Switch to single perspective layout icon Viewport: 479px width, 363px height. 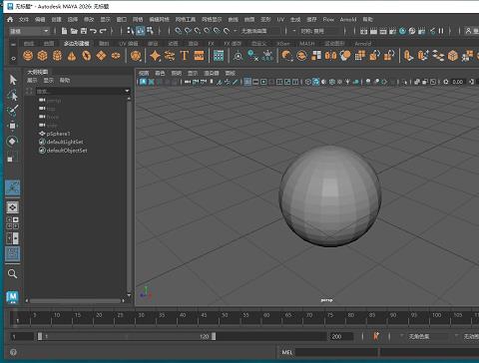point(13,207)
